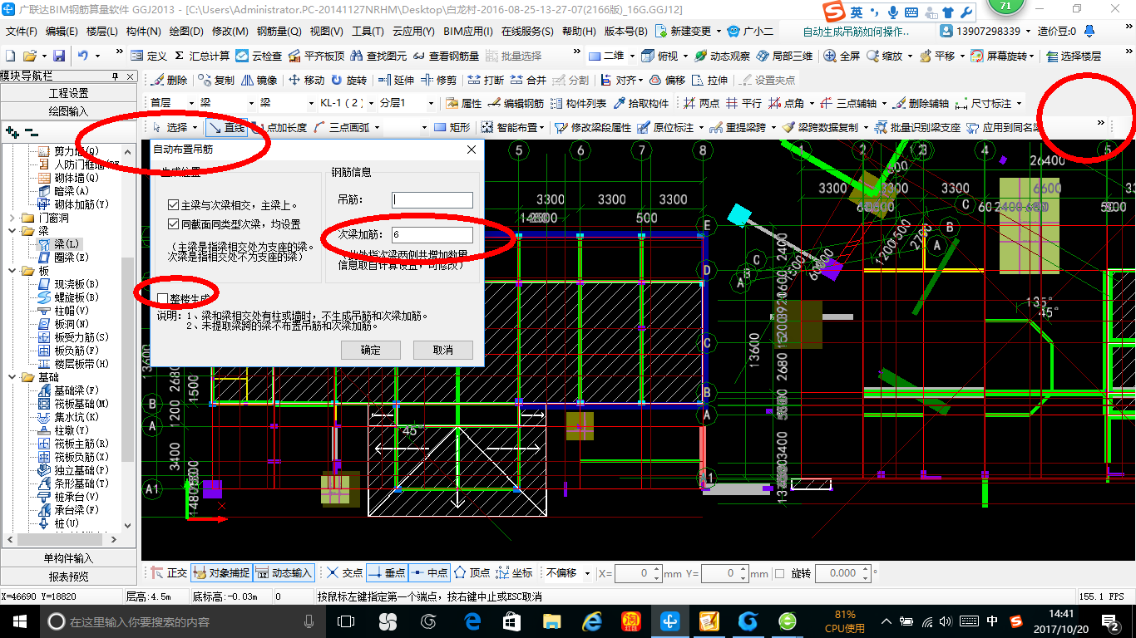Open 查看钢筋量 view rebar quantity

point(446,56)
